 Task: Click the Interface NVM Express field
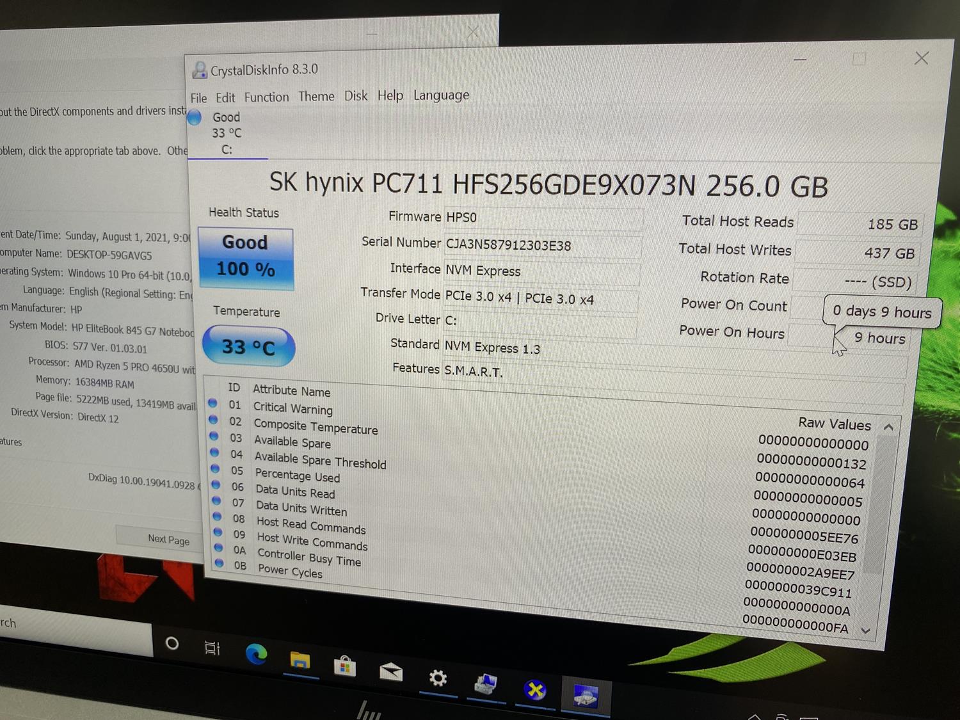tap(541, 273)
